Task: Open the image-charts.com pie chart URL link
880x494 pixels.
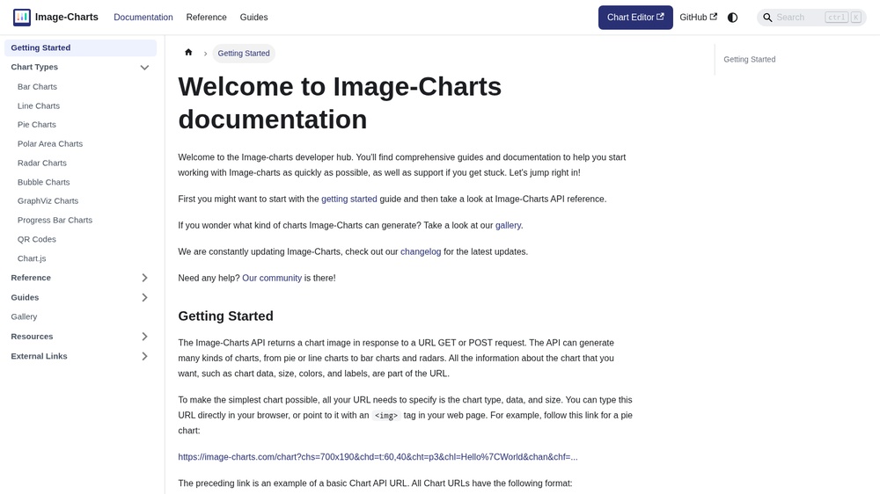Action: tap(378, 457)
